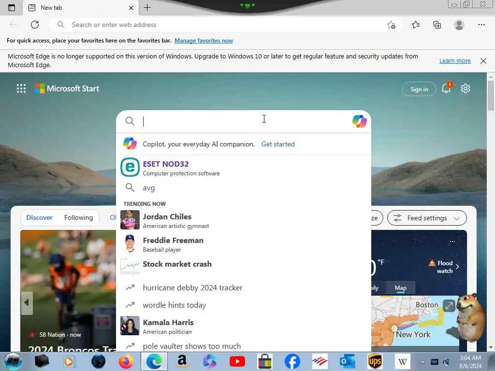The width and height of the screenshot is (495, 371).
Task: Select the Map tab in weather card
Action: 400,288
